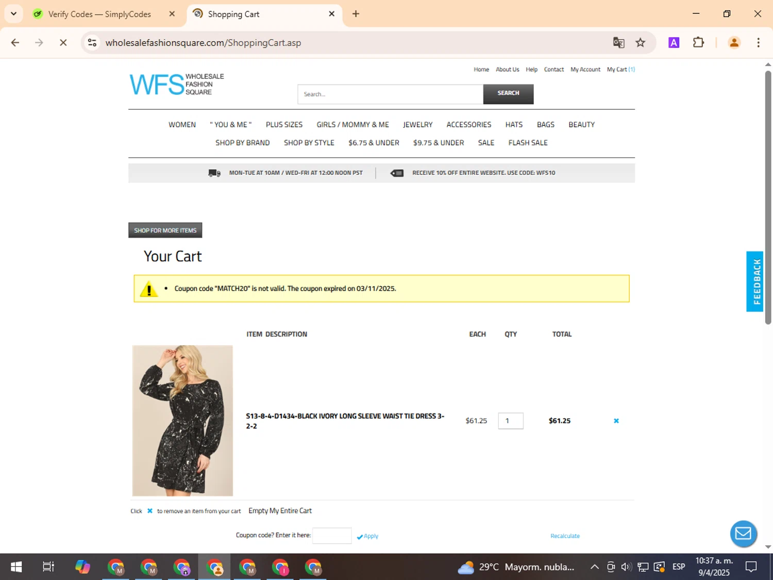
Task: Click the address bar URL
Action: click(x=203, y=43)
